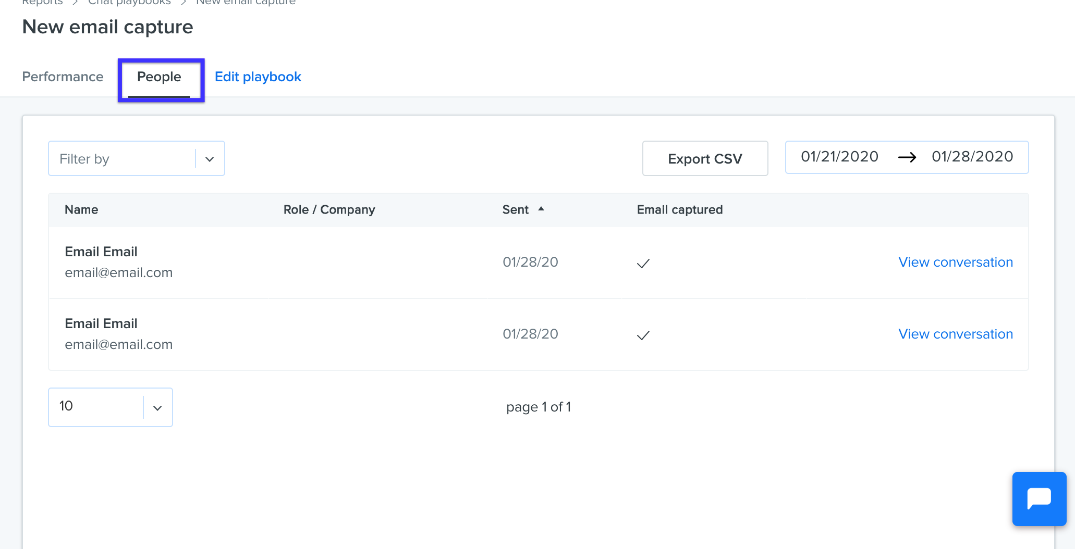Set start date 01/21/2020 field
Viewport: 1075px width, 549px height.
point(839,156)
